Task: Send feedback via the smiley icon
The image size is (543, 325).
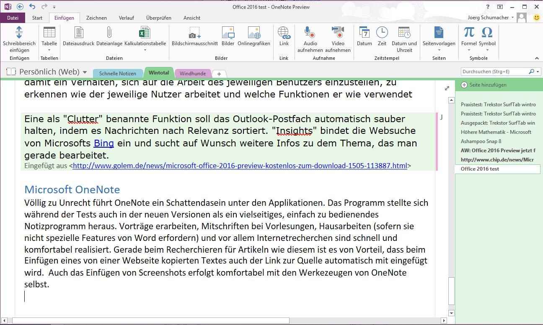Action: [x=536, y=18]
